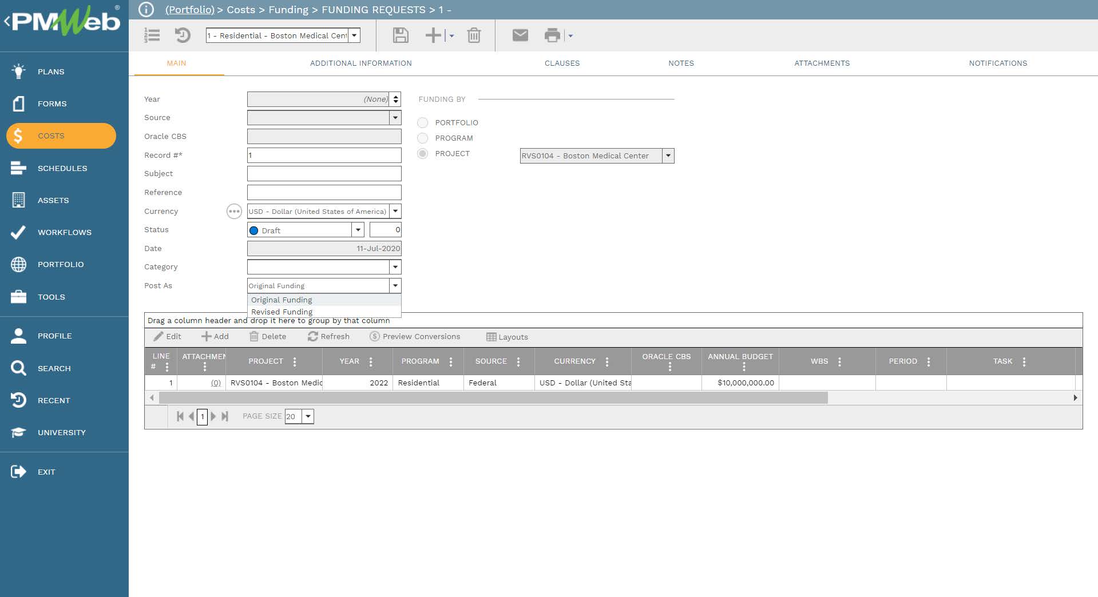Click the info icon beside the breadcrumb
1098x597 pixels.
tap(146, 10)
